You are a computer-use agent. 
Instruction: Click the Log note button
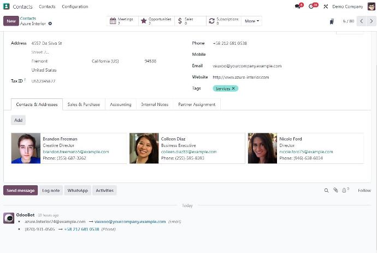51,190
